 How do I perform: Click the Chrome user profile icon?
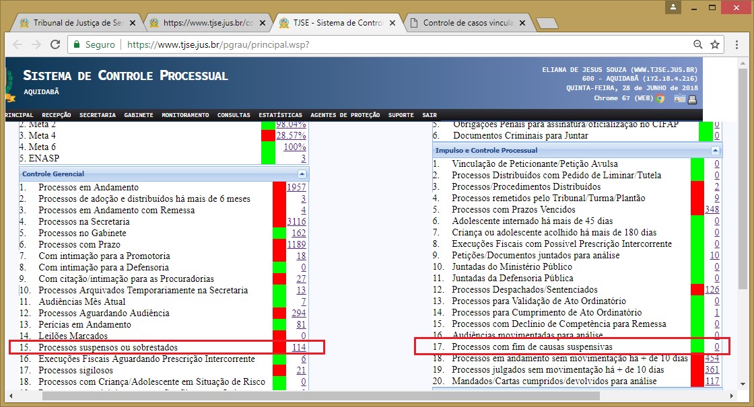[x=673, y=7]
